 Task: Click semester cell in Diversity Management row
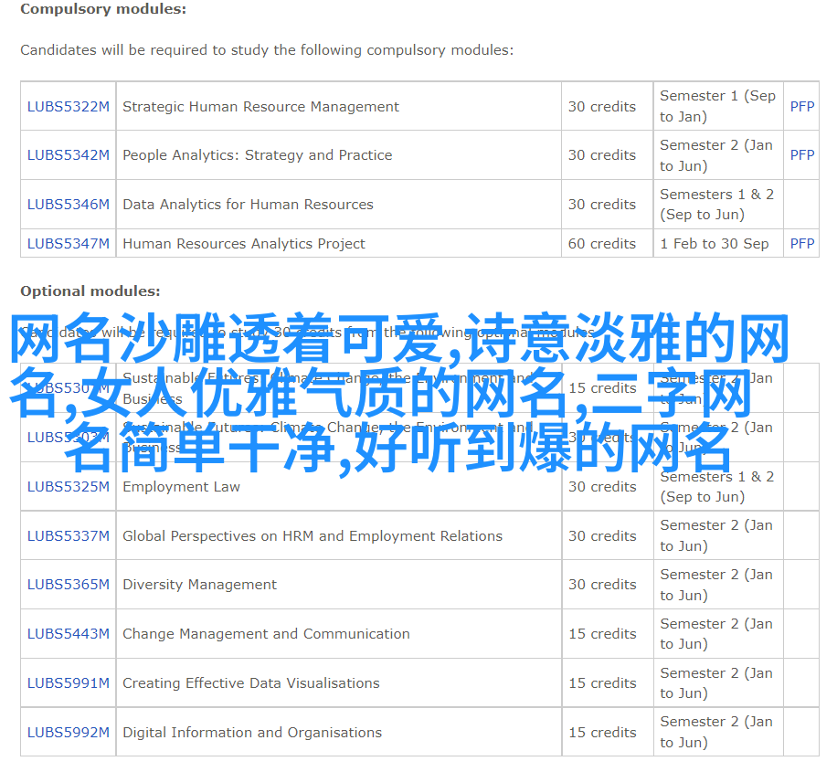tap(716, 585)
